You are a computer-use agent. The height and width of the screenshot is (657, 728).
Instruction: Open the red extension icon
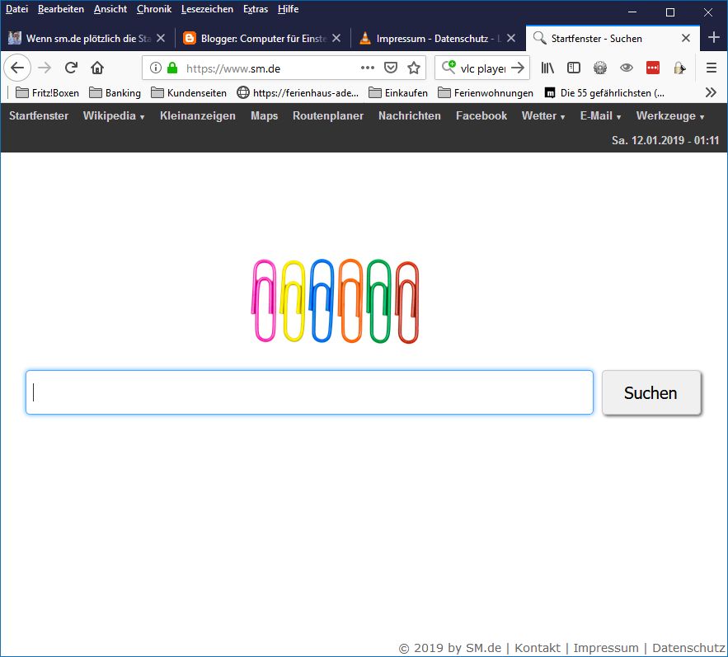(x=653, y=68)
